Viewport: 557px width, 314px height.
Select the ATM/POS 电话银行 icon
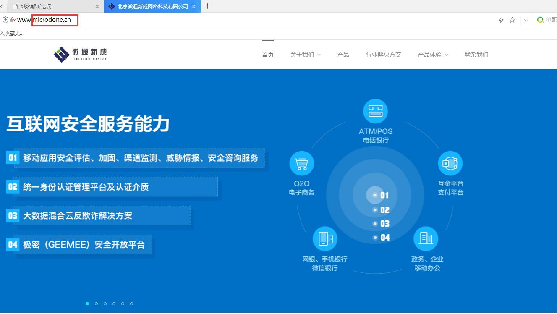375,111
